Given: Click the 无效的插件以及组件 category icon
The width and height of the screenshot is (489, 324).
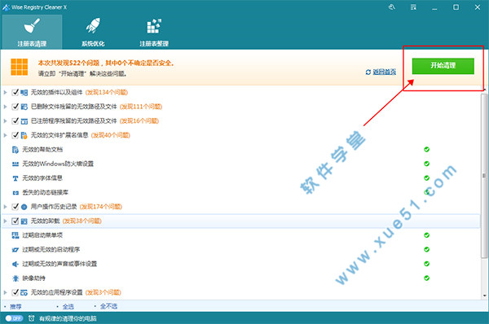Looking at the screenshot, I should [24, 93].
